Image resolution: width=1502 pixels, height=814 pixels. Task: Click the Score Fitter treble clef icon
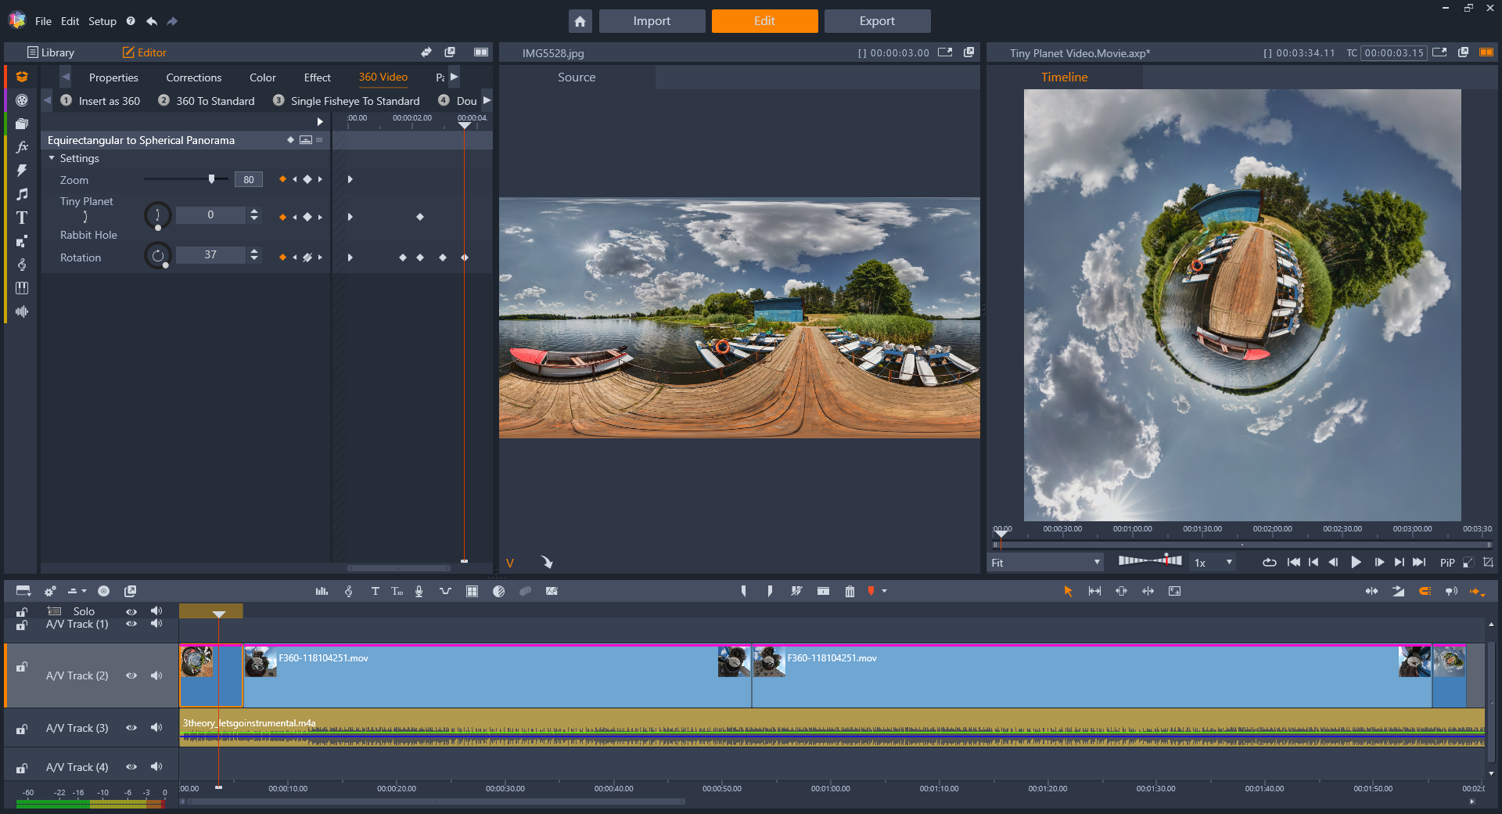pyautogui.click(x=348, y=591)
